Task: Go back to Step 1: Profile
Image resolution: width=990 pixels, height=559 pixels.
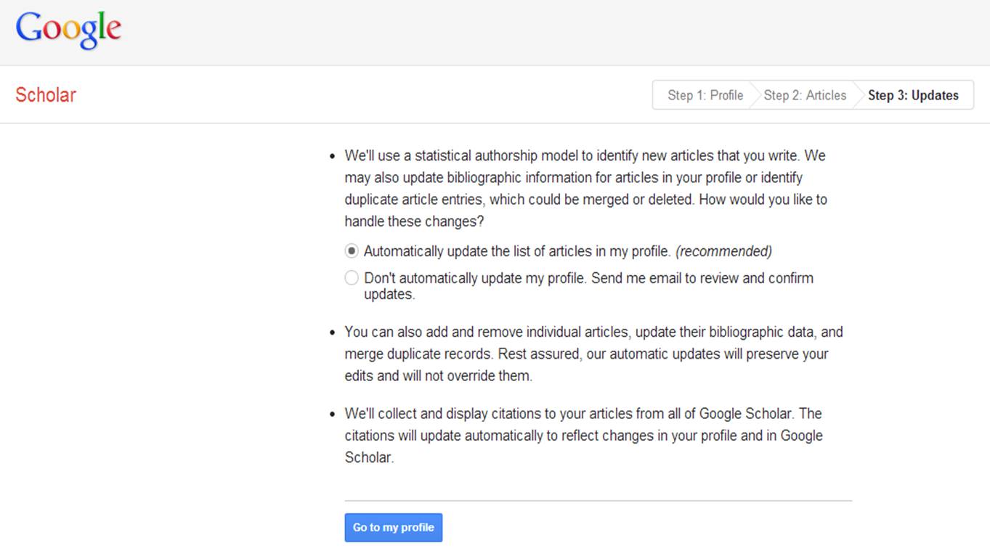Action: click(x=705, y=95)
